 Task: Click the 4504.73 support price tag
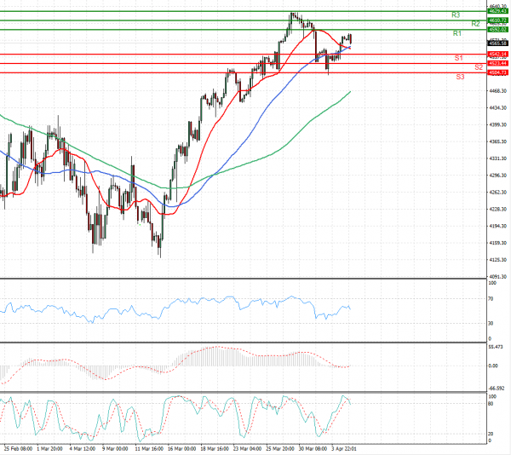[x=498, y=72]
